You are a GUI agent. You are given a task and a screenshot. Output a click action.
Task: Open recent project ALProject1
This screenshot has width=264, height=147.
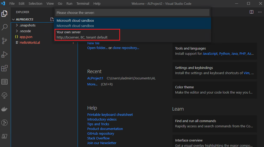click(x=95, y=78)
